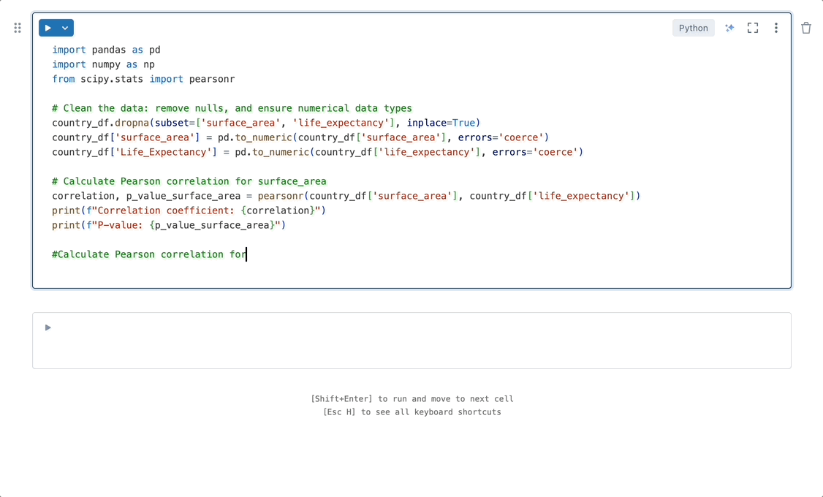Click the import pandas line in the code

[106, 50]
